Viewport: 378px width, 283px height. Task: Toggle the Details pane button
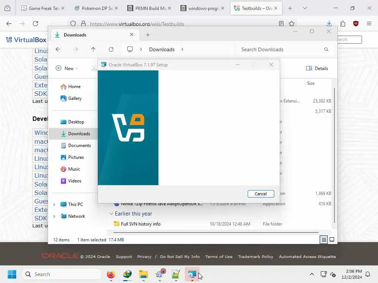[x=317, y=68]
